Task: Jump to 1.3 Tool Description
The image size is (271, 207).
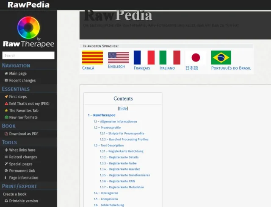Action: tap(109, 145)
